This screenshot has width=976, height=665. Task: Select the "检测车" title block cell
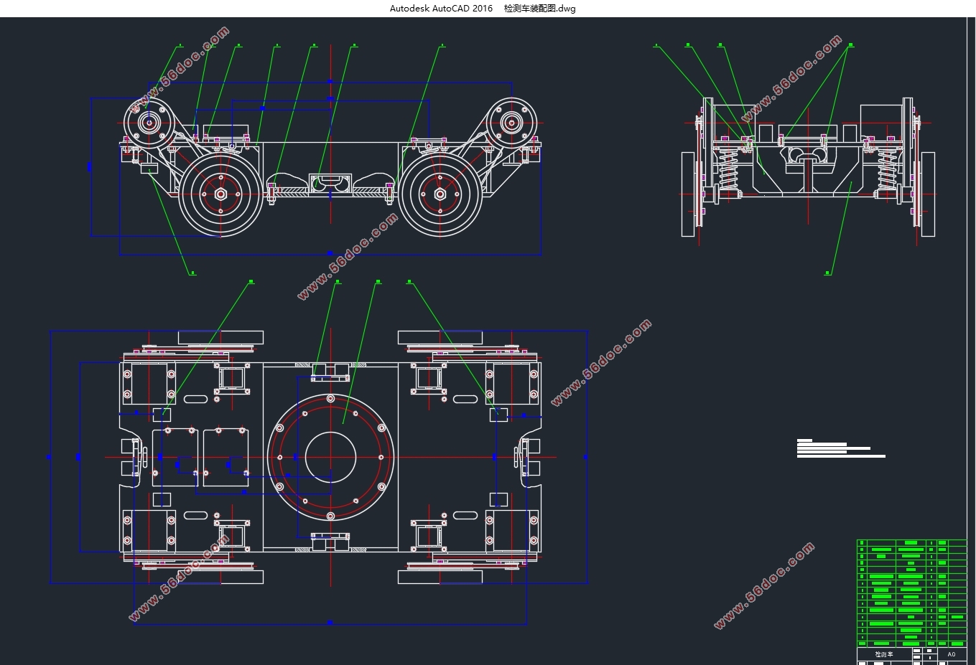coord(884,654)
